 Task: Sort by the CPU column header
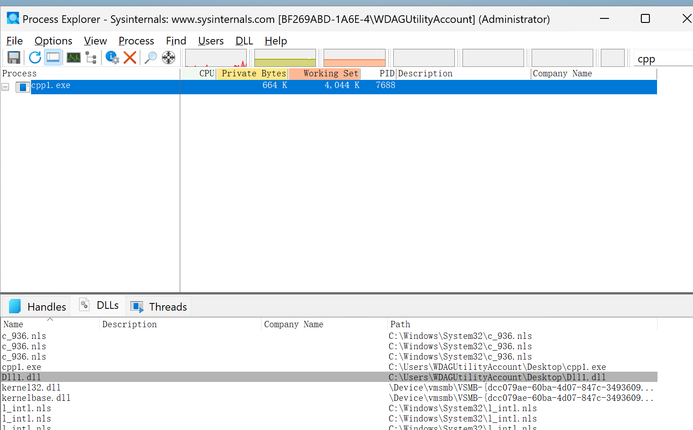(x=199, y=74)
